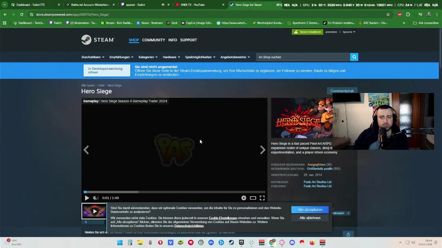Click the blue search magnifier button
The width and height of the screenshot is (442, 248).
click(354, 57)
